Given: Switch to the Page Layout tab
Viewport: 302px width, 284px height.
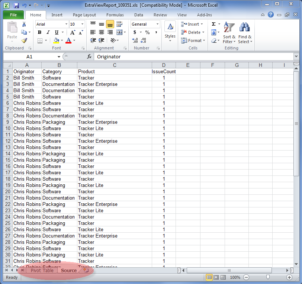Looking at the screenshot, I should pyautogui.click(x=84, y=15).
